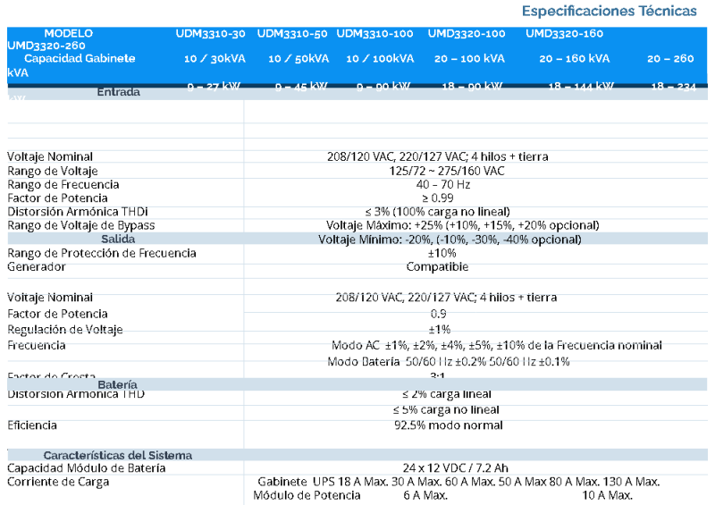Click the 'Modo AC' frequency value
The width and height of the screenshot is (715, 505).
pyautogui.click(x=497, y=346)
